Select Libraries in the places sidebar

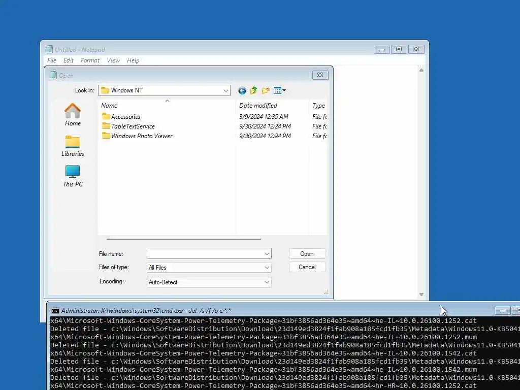pos(73,146)
